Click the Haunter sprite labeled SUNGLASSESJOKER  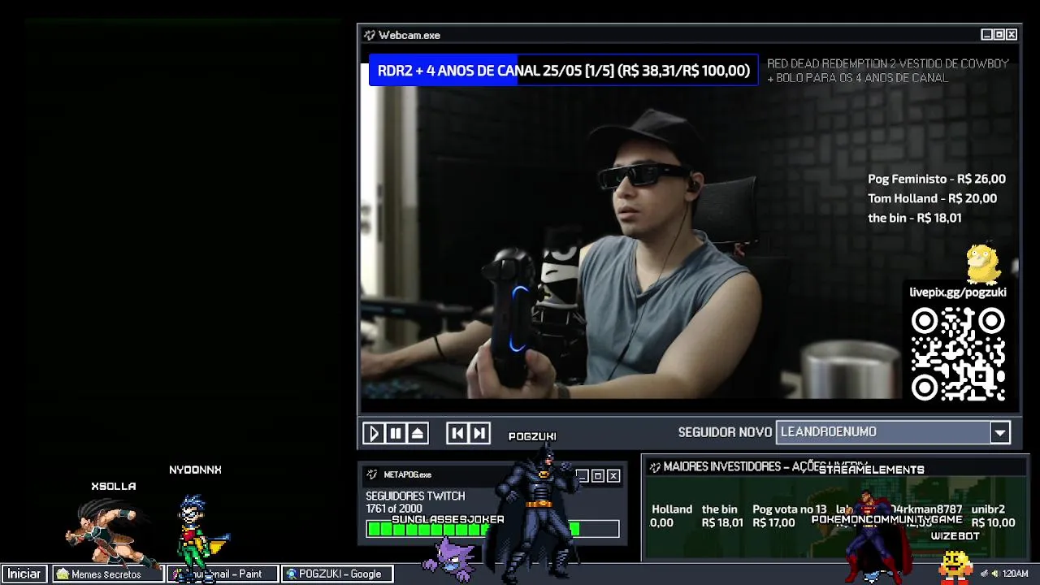pyautogui.click(x=449, y=559)
